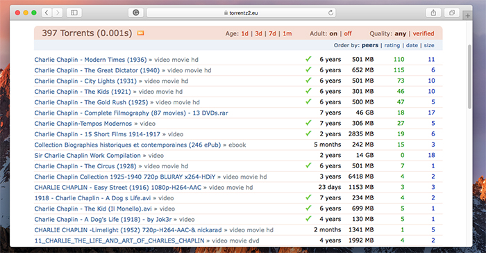Click verified checkmark on Great Dictator row
The width and height of the screenshot is (486, 253).
pyautogui.click(x=308, y=70)
